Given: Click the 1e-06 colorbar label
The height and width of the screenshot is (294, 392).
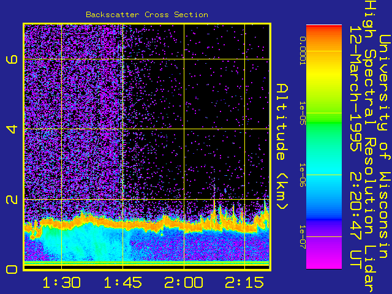Looking at the screenshot, I should pyautogui.click(x=303, y=175).
